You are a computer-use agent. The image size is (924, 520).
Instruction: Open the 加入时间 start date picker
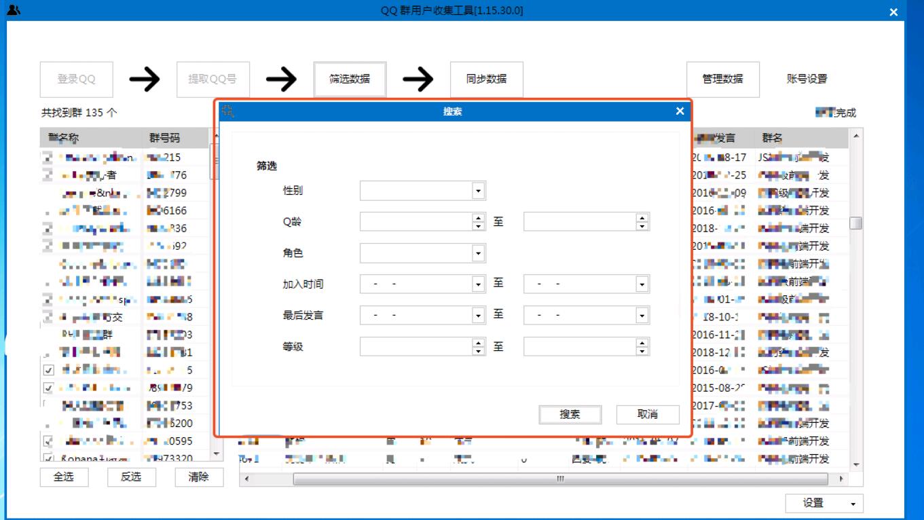pyautogui.click(x=479, y=284)
